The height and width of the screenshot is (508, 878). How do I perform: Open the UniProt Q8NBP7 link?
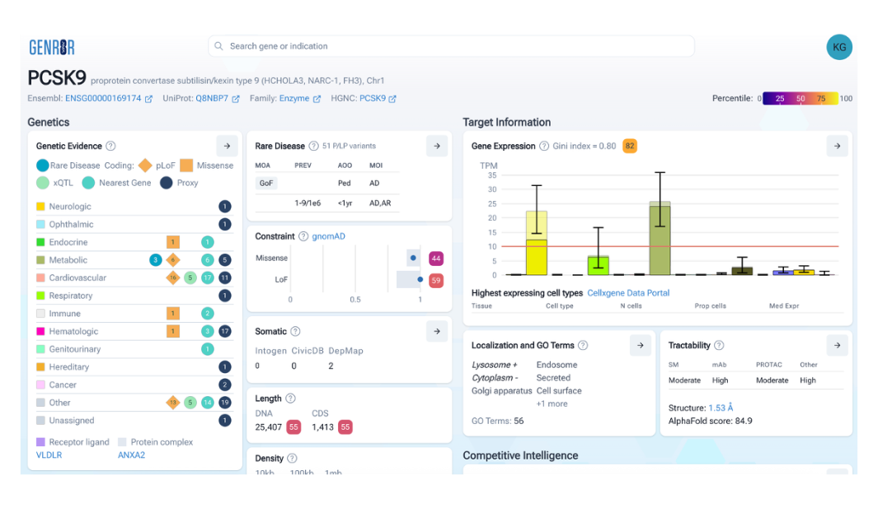tap(212, 99)
